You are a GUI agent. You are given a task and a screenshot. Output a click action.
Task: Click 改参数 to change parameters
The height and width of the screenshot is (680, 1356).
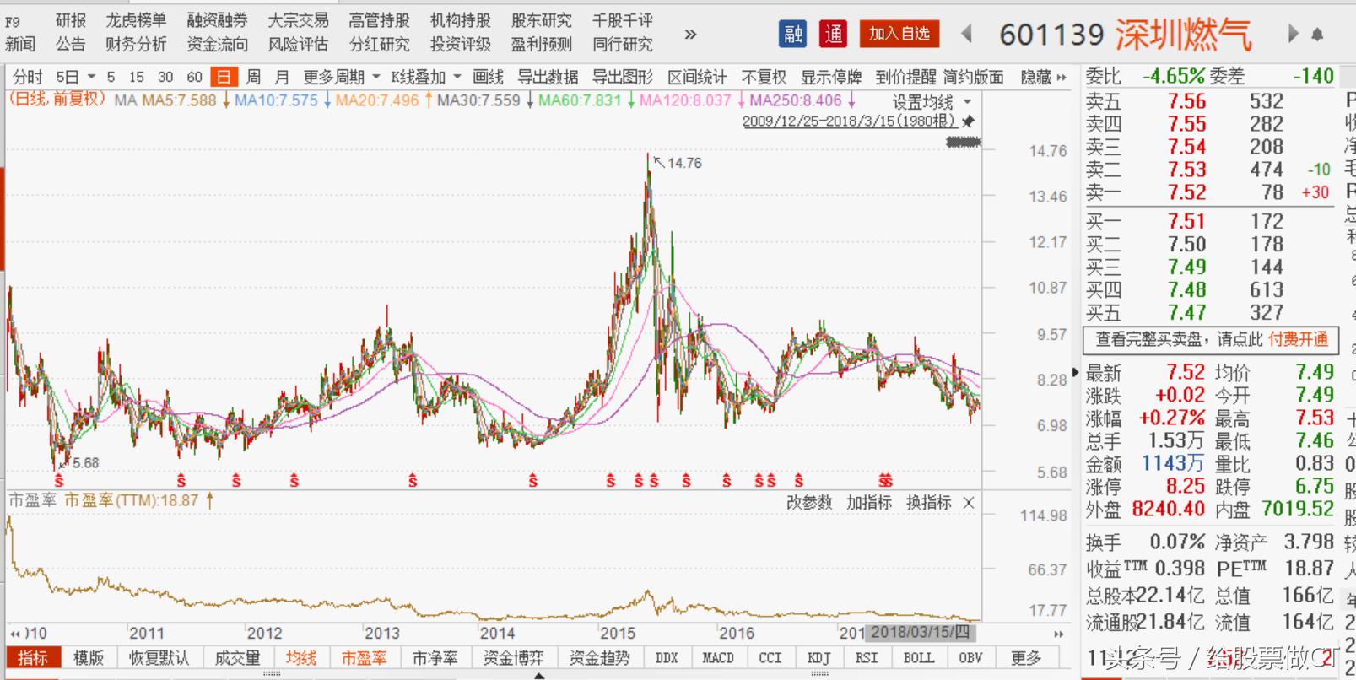click(x=809, y=503)
